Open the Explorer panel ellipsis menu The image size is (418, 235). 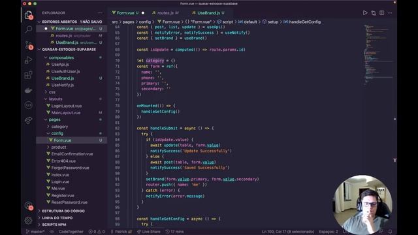point(100,13)
